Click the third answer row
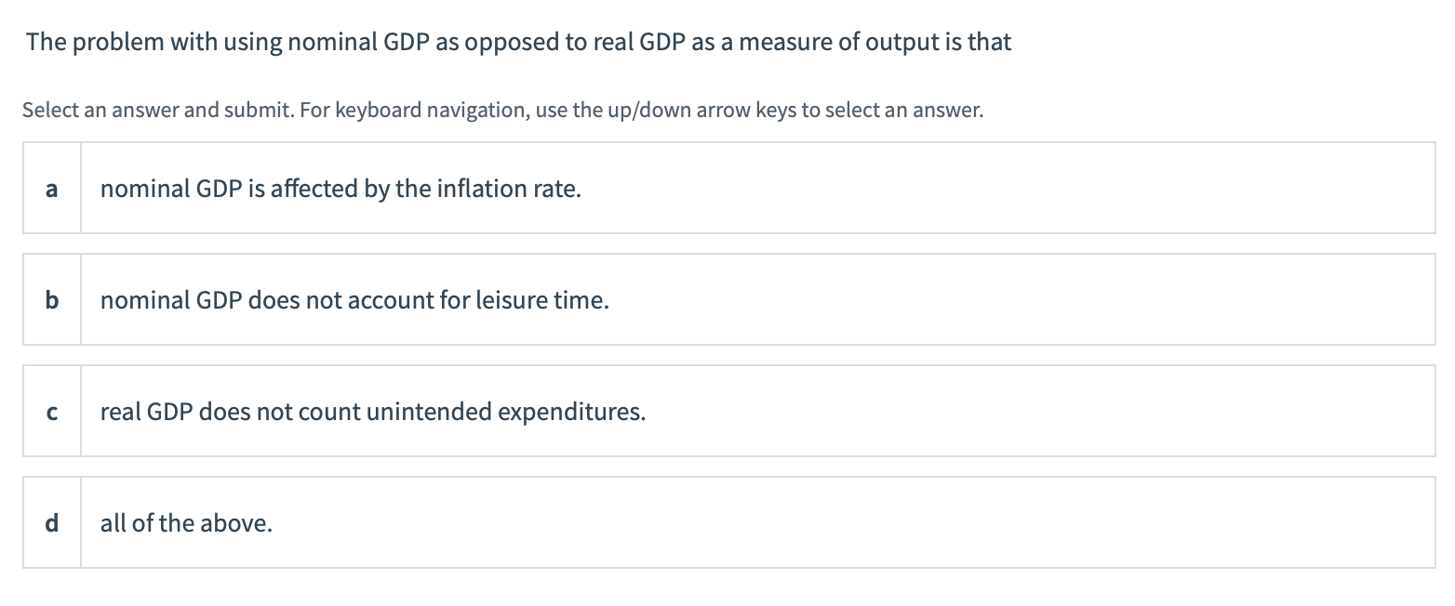1455x606 pixels. 727,411
